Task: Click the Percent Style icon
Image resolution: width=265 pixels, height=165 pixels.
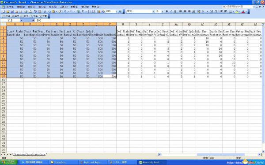Action: tap(203, 11)
